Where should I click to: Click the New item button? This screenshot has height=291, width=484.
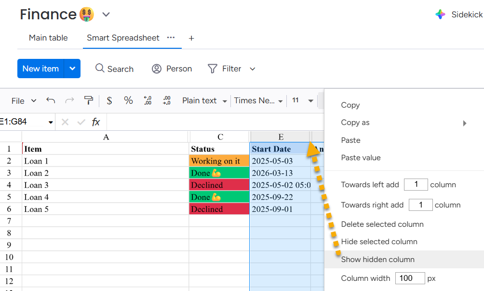pyautogui.click(x=40, y=69)
